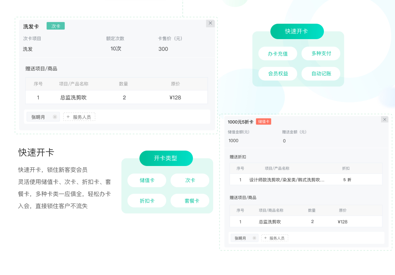Remove 张明月 tag in 洗发卡 panel
Viewport: 395px width, 275px height.
pyautogui.click(x=54, y=117)
